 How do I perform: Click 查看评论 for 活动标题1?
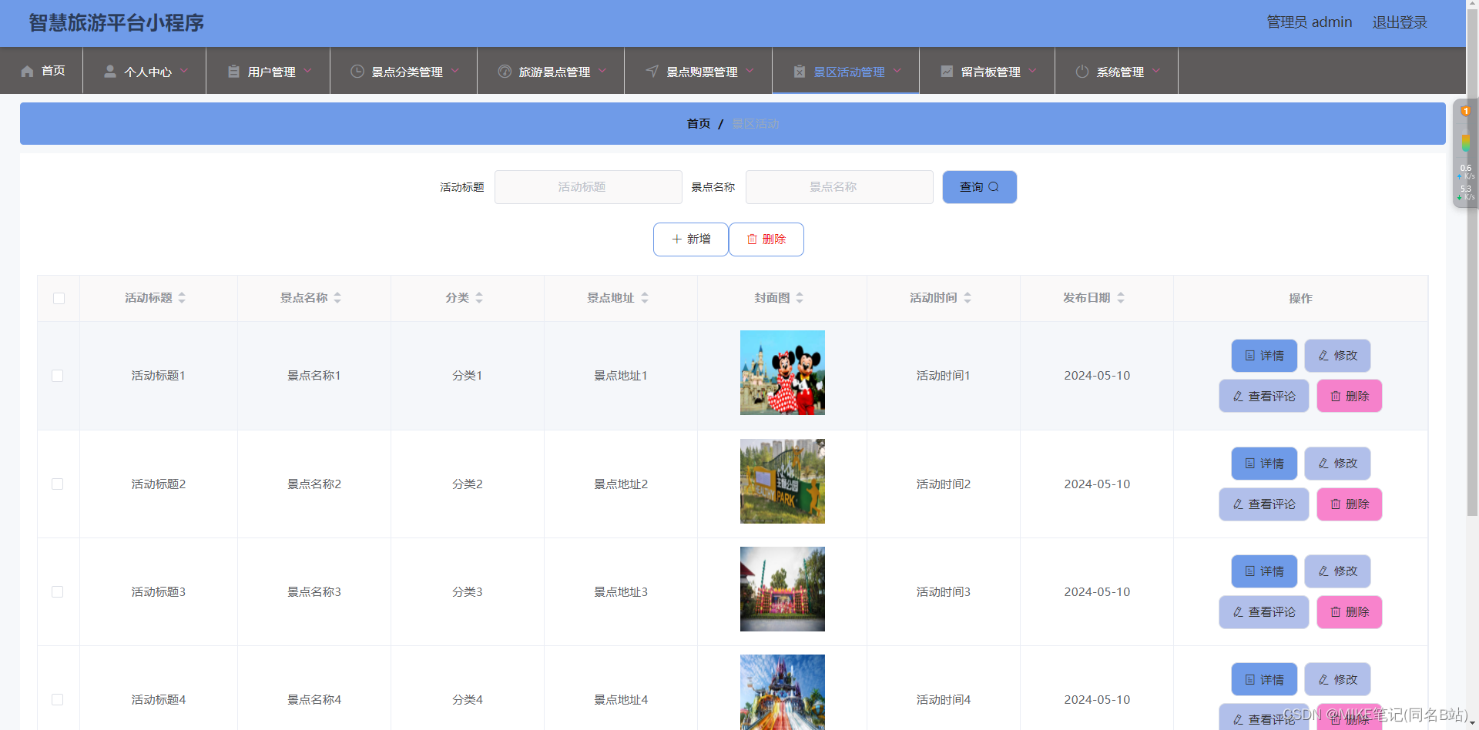pyautogui.click(x=1264, y=396)
